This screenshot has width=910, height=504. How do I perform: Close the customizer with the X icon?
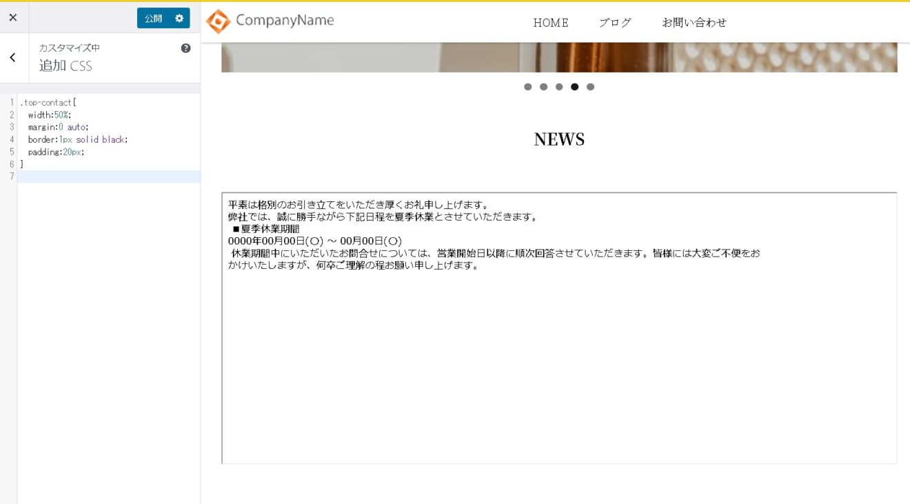pyautogui.click(x=13, y=17)
